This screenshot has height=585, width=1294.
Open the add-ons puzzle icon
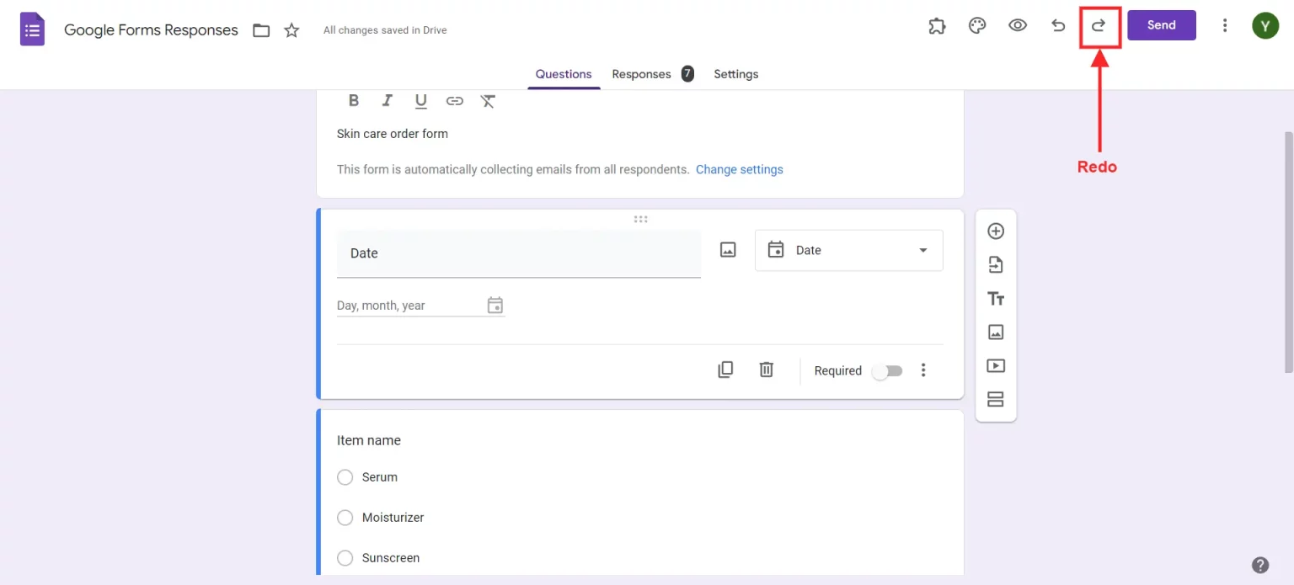click(937, 26)
